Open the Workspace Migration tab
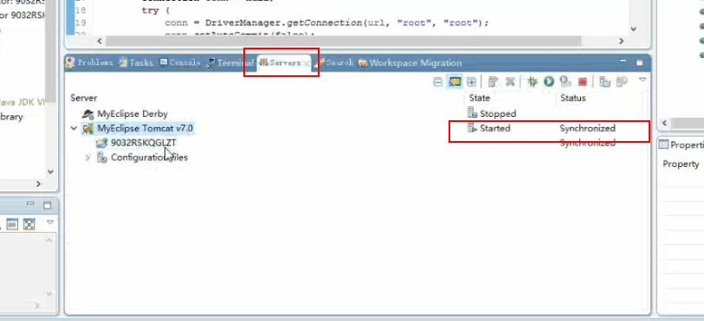704x321 pixels. pos(410,63)
